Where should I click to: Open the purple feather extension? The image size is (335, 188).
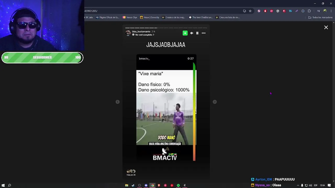click(x=297, y=11)
